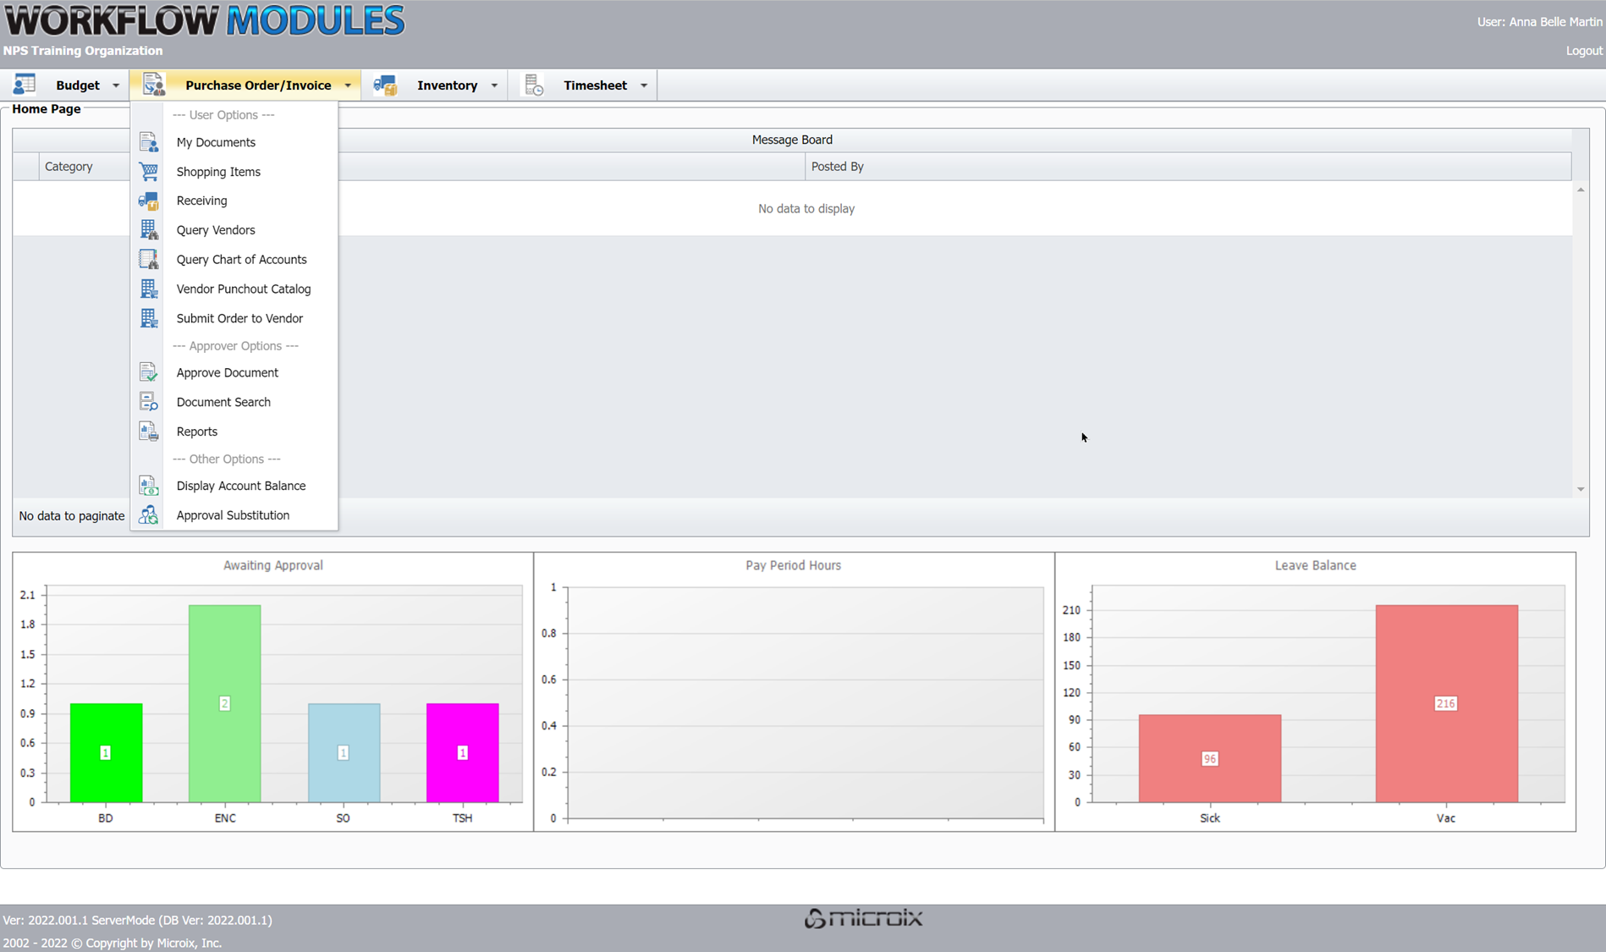Click the Approval Substitution people icon
Viewport: 1606px width, 952px height.
click(148, 515)
